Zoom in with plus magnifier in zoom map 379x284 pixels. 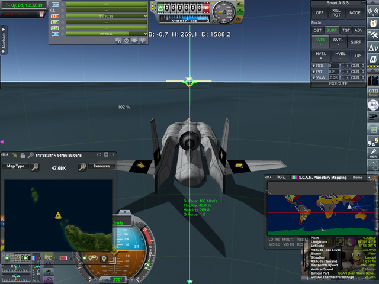[x=82, y=167]
